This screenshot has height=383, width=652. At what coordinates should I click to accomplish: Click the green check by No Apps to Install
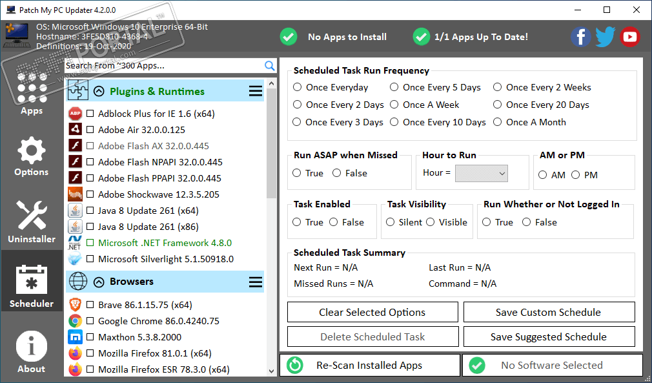(x=289, y=37)
